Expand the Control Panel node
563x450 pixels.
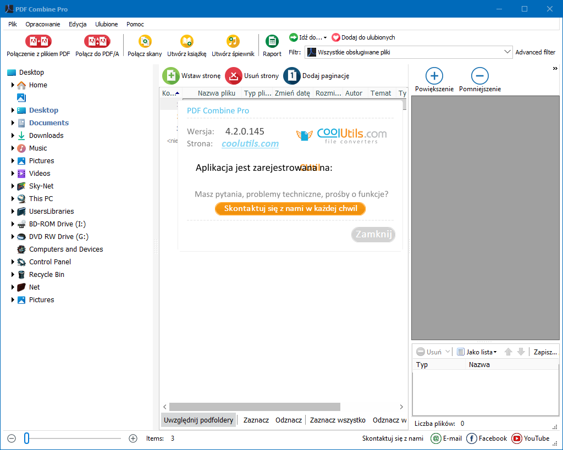coord(13,262)
